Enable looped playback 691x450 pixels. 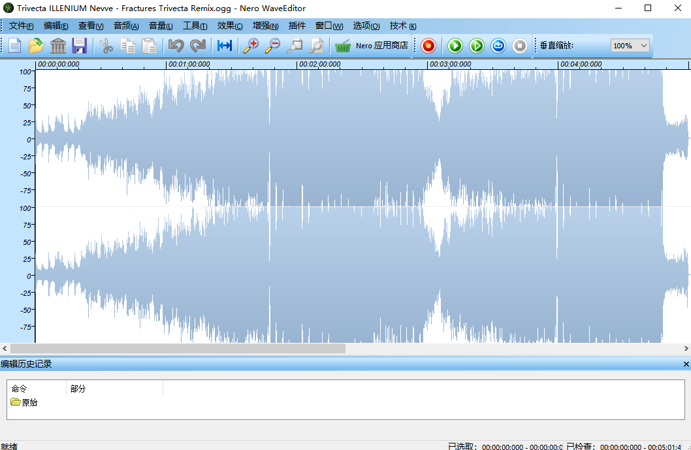pos(498,46)
